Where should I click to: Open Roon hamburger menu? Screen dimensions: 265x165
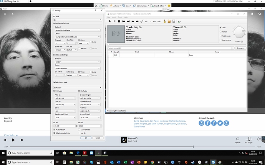(x=5, y=14)
